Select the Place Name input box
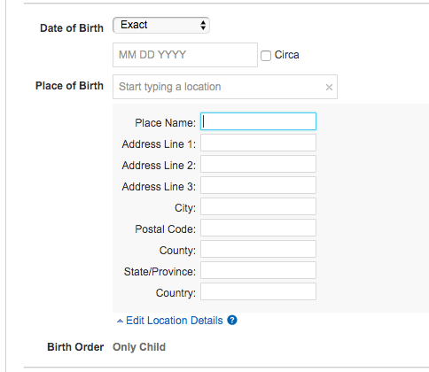The width and height of the screenshot is (429, 372). coord(258,121)
